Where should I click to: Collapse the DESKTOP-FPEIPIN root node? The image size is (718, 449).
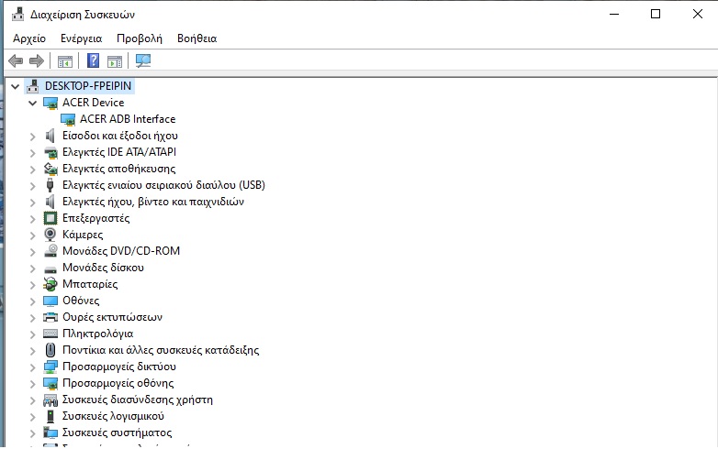click(x=16, y=86)
